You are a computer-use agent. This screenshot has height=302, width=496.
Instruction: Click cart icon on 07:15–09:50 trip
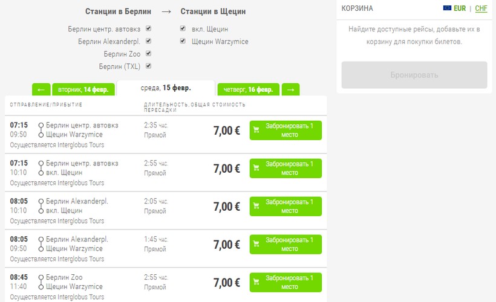pyautogui.click(x=256, y=130)
